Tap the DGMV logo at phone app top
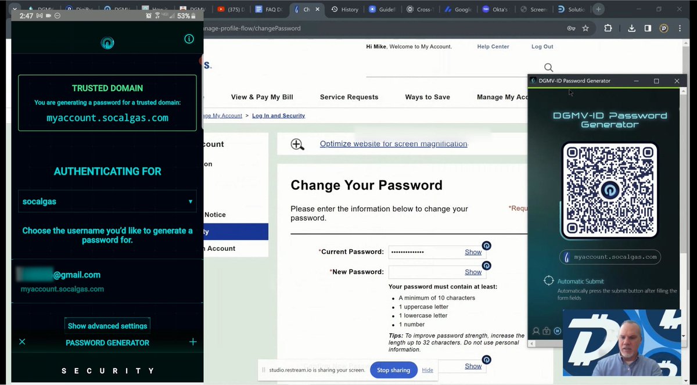Screen dimensions: 697x385 107,42
